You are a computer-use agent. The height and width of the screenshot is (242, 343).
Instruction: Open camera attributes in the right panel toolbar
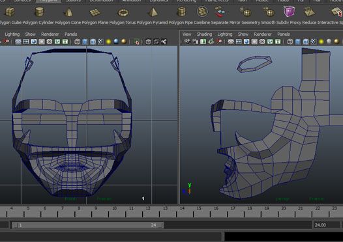(196, 42)
